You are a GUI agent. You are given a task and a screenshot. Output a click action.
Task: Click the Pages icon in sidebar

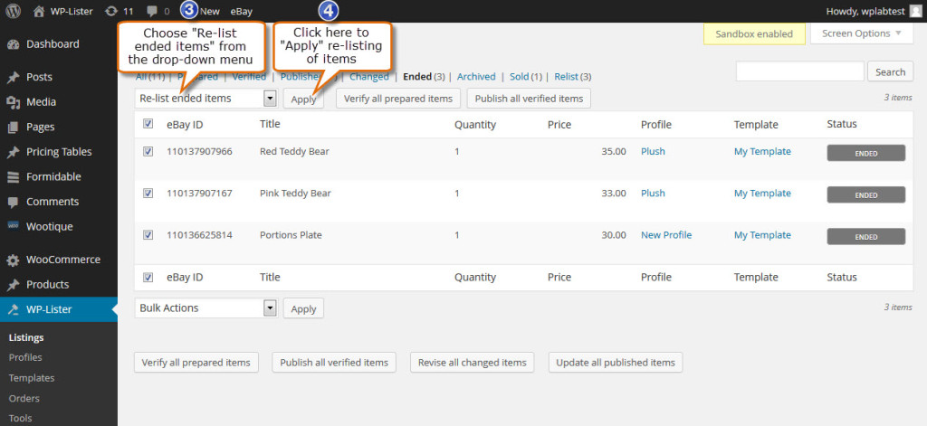click(13, 127)
